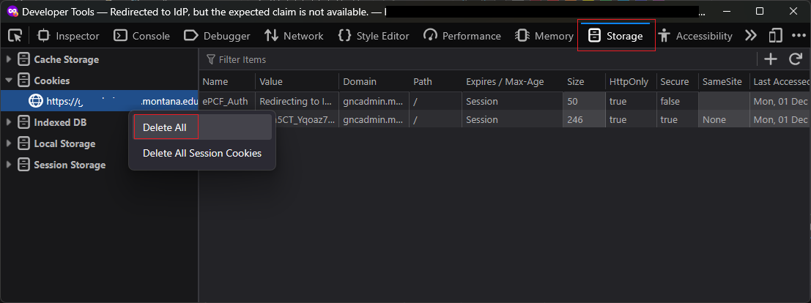Collapse the Cookies tree node
The height and width of the screenshot is (303, 811).
point(8,81)
